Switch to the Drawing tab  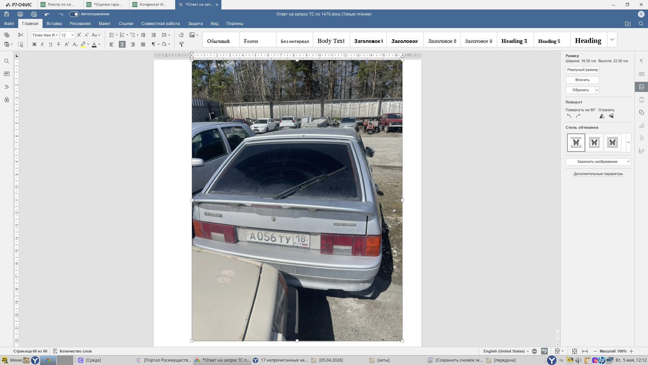(80, 24)
